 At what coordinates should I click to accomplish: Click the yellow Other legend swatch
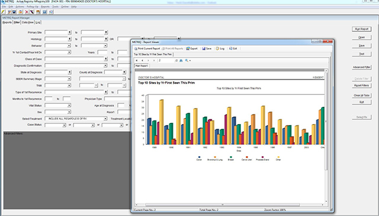(x=278, y=157)
